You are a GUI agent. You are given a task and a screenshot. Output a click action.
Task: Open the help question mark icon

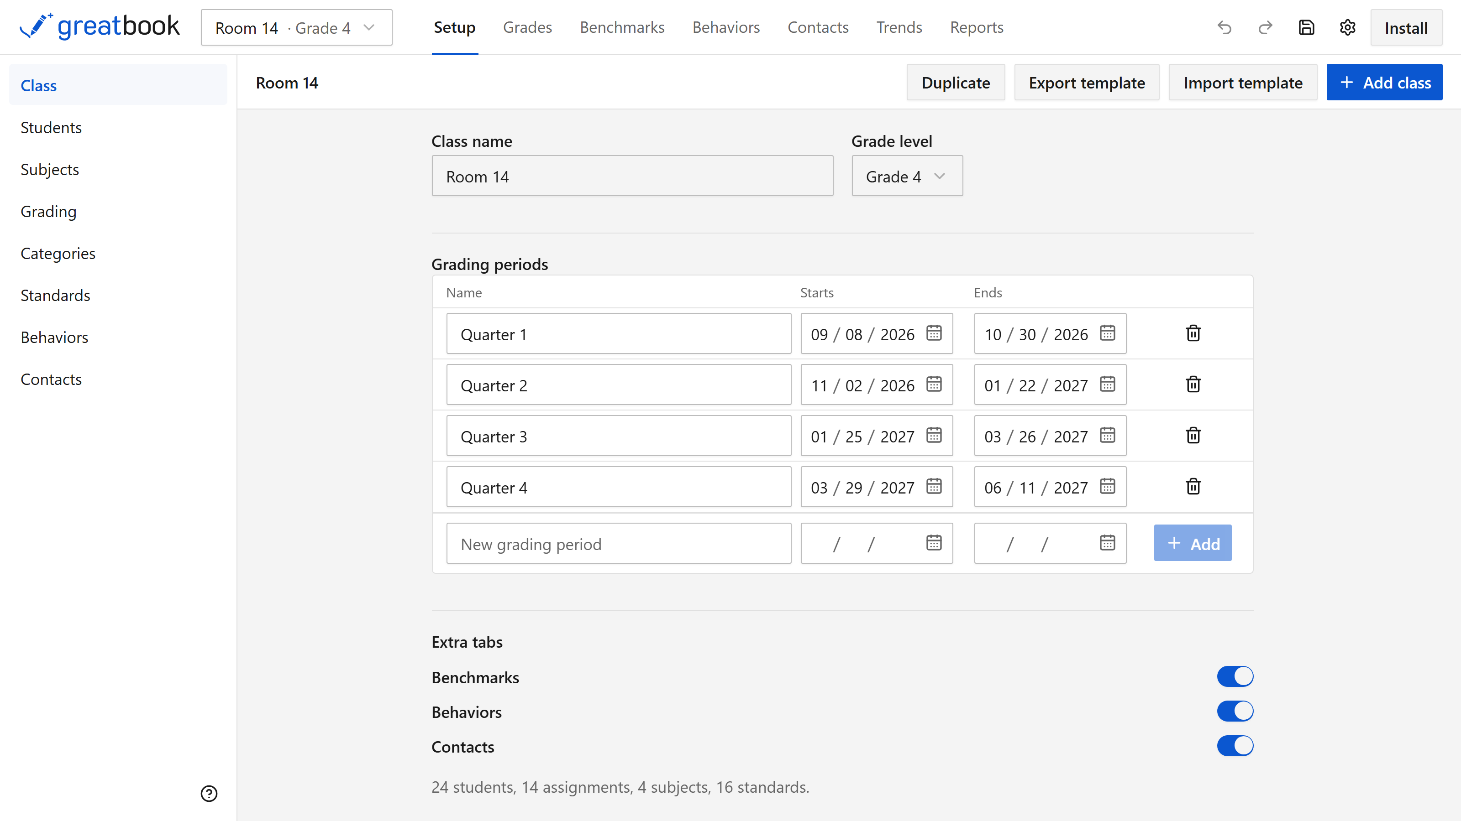pos(209,793)
